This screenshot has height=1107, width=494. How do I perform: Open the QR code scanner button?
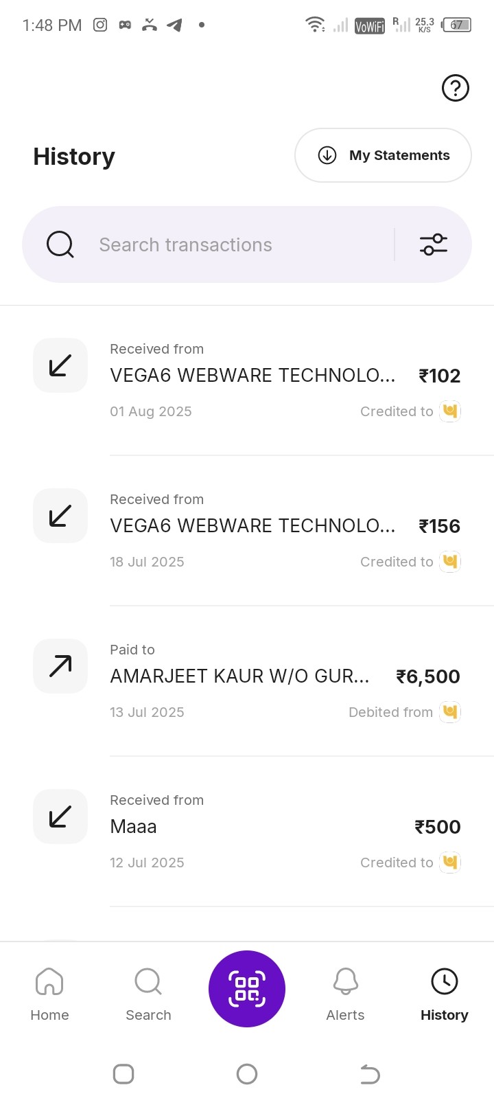pos(247,988)
